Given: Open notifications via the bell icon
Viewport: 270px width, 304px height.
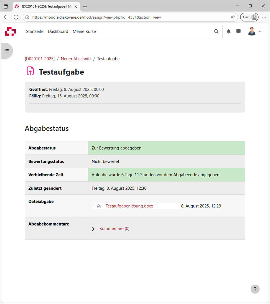Looking at the screenshot, I should click(229, 31).
